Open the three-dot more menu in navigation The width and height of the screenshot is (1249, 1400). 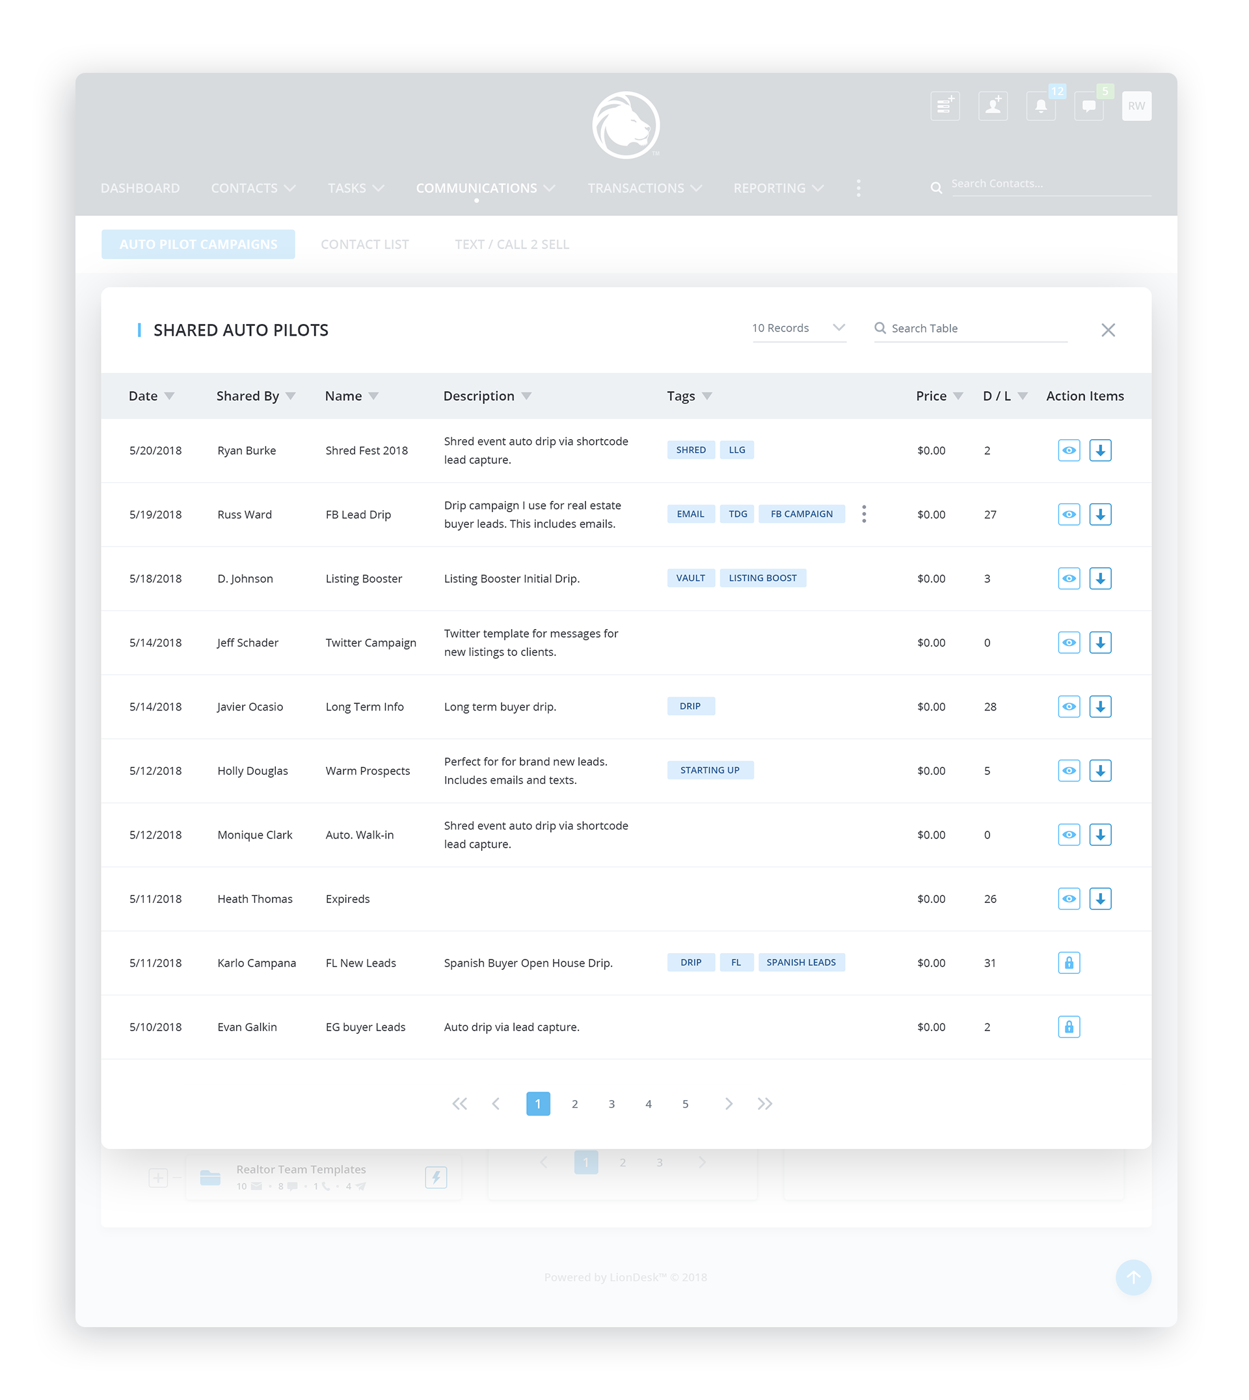coord(858,188)
